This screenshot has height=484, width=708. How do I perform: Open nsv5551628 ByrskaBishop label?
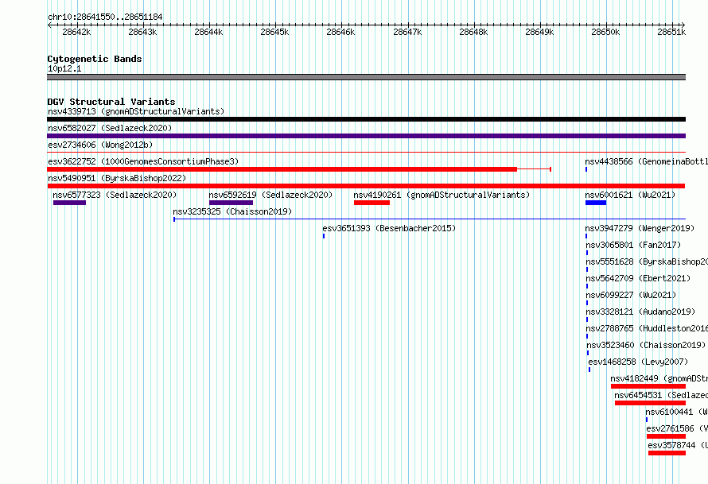647,261
